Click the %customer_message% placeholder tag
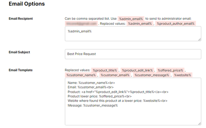This screenshot has height=128, width=206. [152, 75]
